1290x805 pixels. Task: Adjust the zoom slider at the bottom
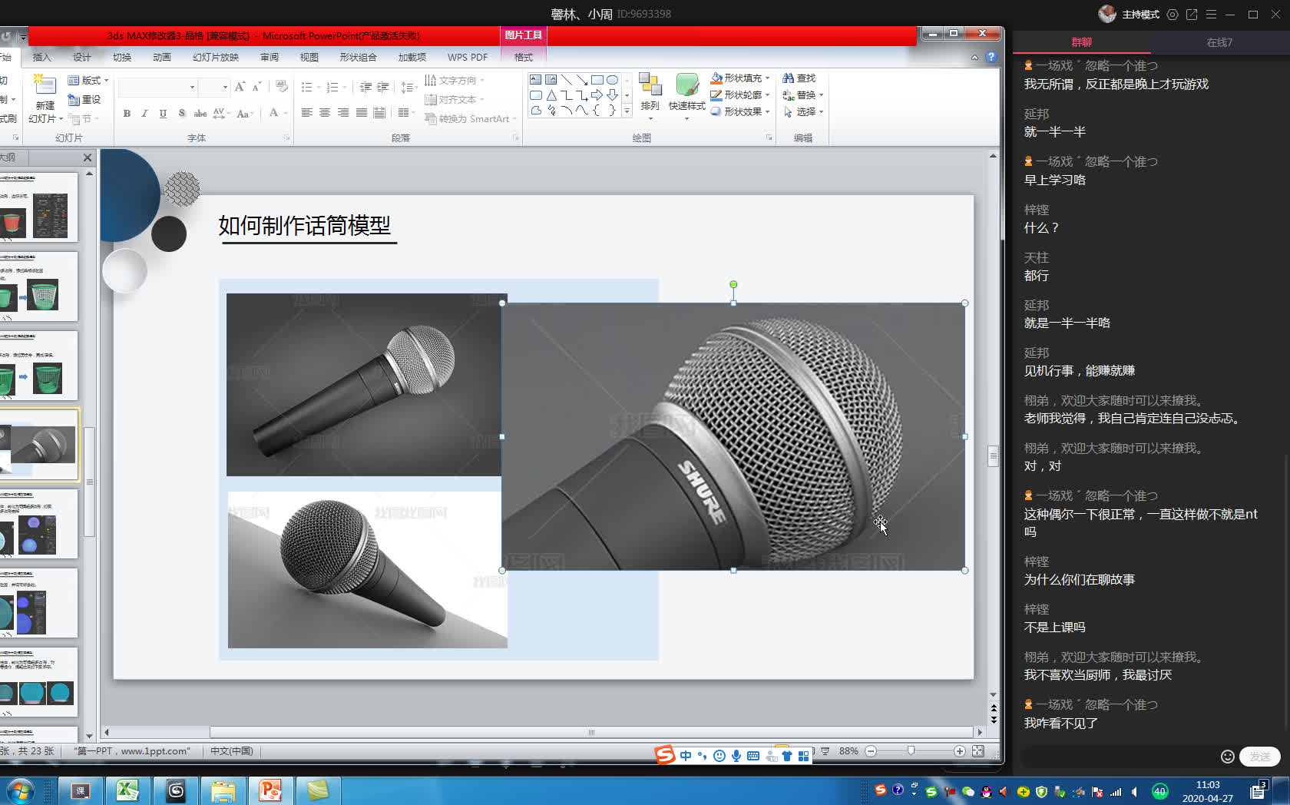click(x=910, y=750)
